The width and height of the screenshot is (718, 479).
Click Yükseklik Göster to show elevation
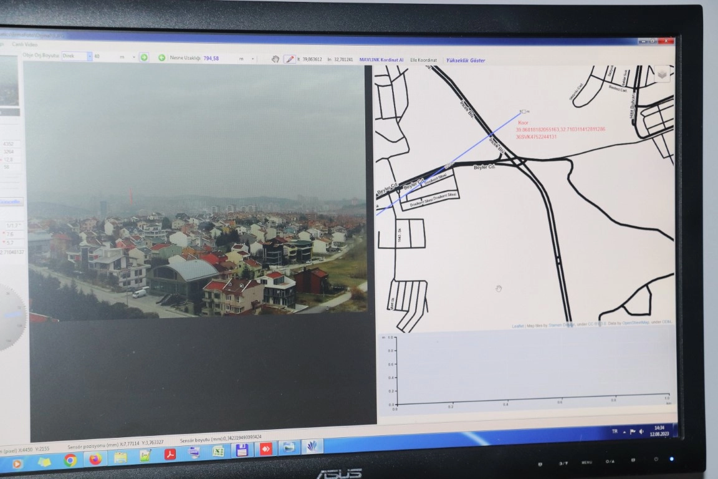(465, 60)
